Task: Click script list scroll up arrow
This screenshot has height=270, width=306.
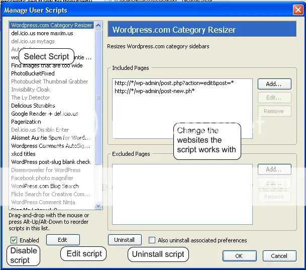Action: [x=98, y=25]
